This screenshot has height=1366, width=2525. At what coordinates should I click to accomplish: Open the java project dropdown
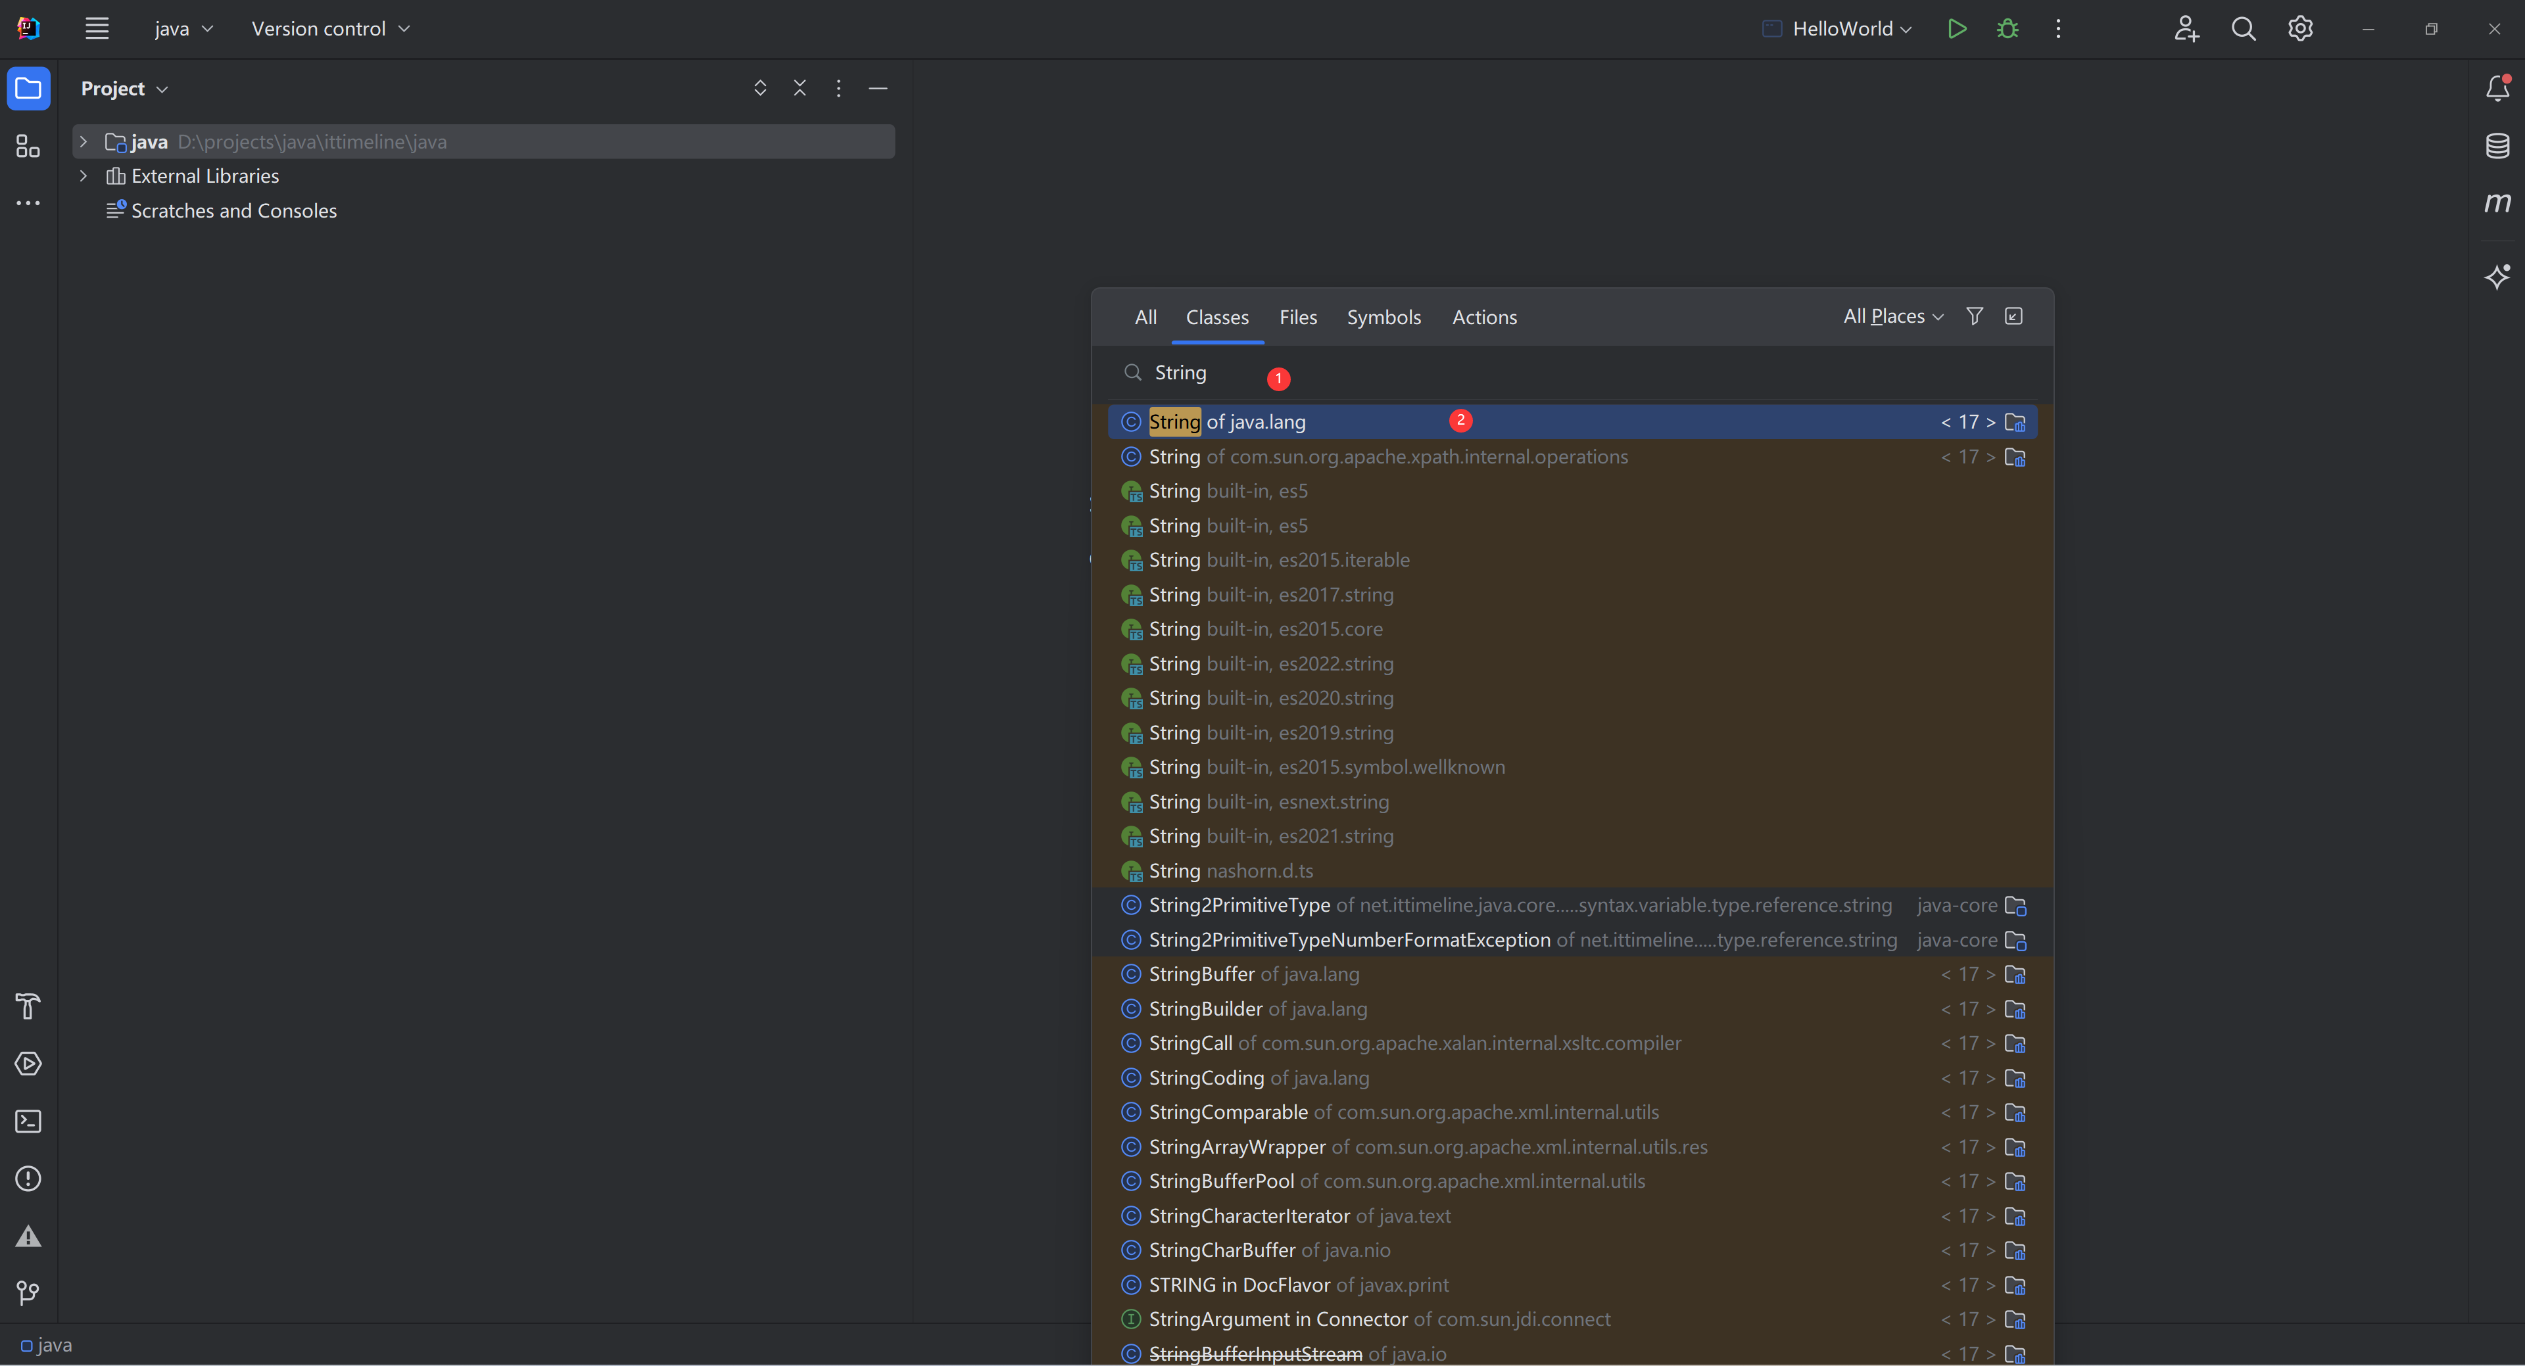pyautogui.click(x=183, y=28)
